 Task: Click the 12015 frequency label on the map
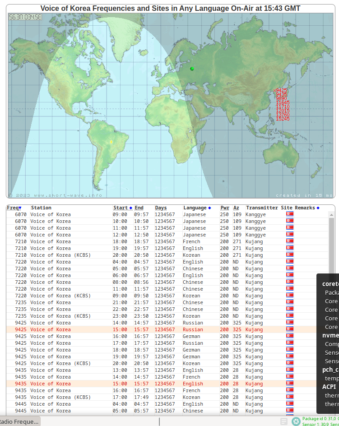coord(283,111)
